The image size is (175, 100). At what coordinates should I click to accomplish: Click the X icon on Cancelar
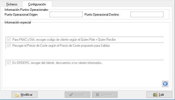pos(97,95)
